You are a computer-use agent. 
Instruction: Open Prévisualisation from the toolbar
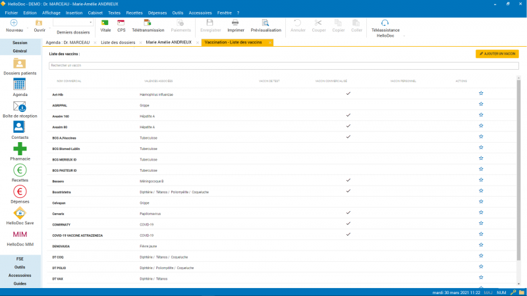click(x=265, y=23)
